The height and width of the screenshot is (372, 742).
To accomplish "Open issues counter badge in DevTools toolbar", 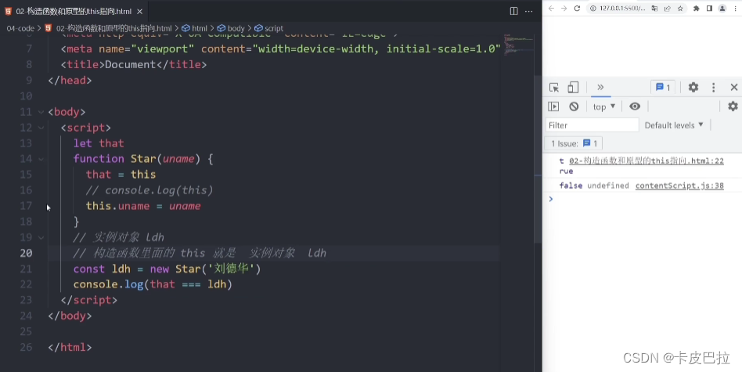I will click(x=663, y=88).
